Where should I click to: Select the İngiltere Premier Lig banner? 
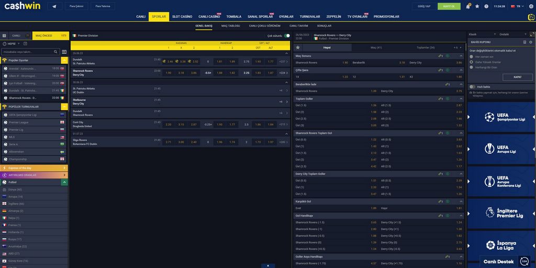tap(501, 213)
